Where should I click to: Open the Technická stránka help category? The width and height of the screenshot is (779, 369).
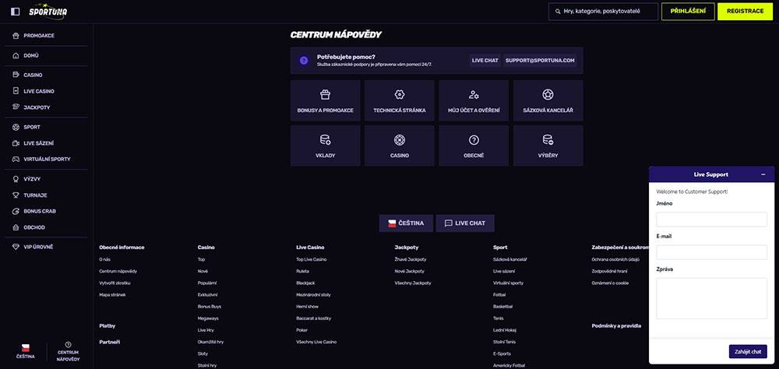[x=399, y=100]
